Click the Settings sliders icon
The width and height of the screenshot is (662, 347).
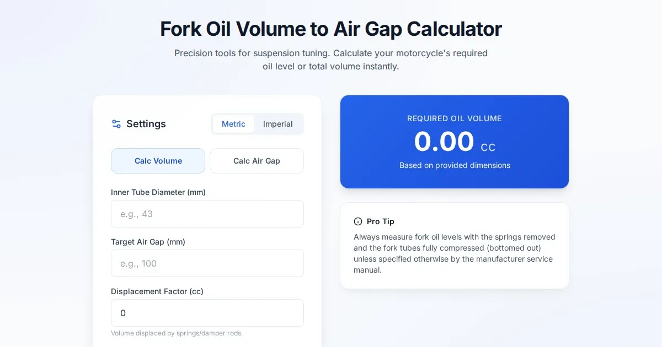(x=116, y=124)
